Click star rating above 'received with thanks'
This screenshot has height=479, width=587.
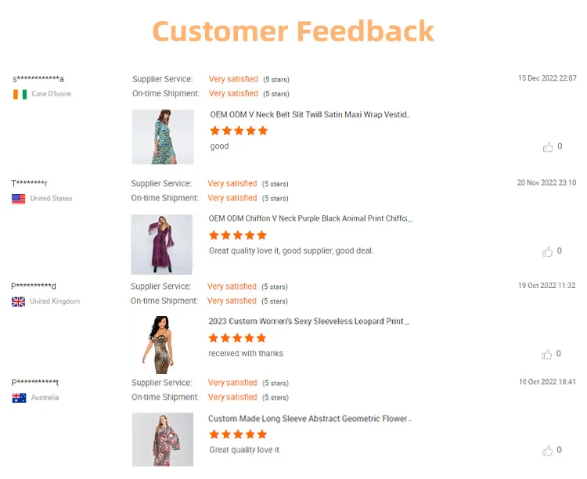(x=237, y=338)
